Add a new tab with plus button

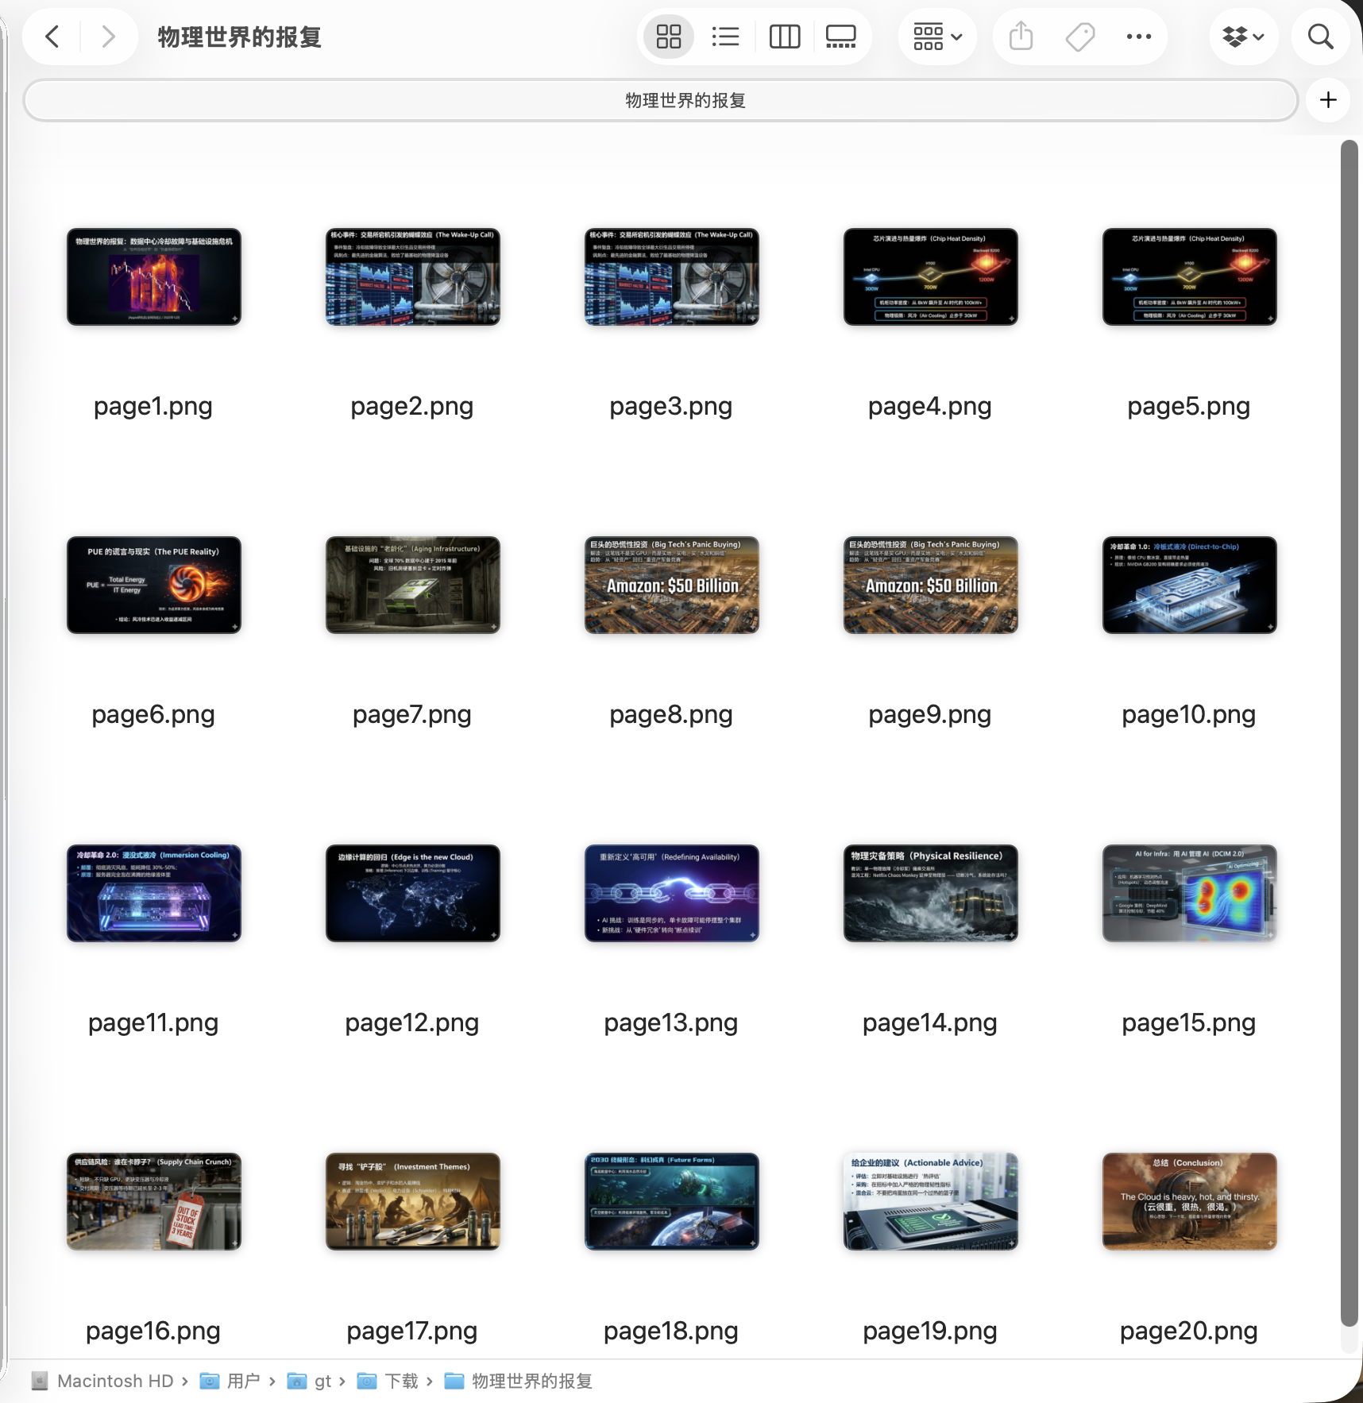(x=1328, y=100)
